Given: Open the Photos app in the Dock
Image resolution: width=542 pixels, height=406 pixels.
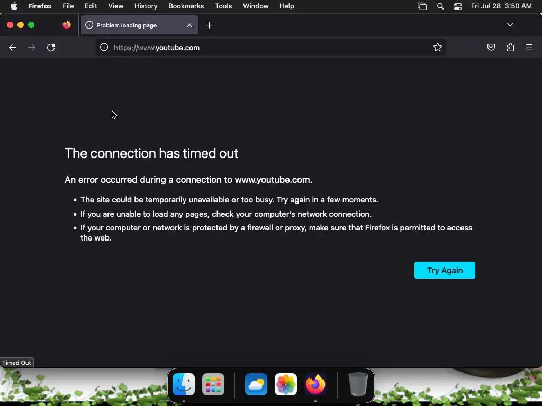Looking at the screenshot, I should 286,384.
